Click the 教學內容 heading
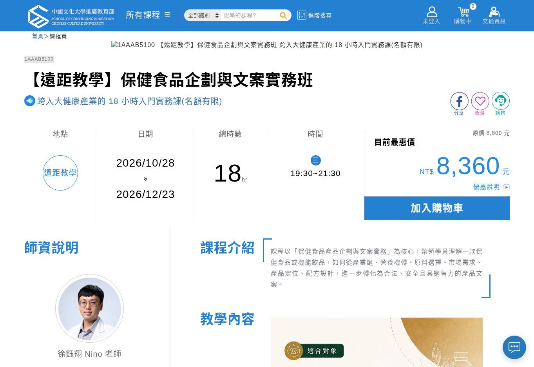 point(227,319)
